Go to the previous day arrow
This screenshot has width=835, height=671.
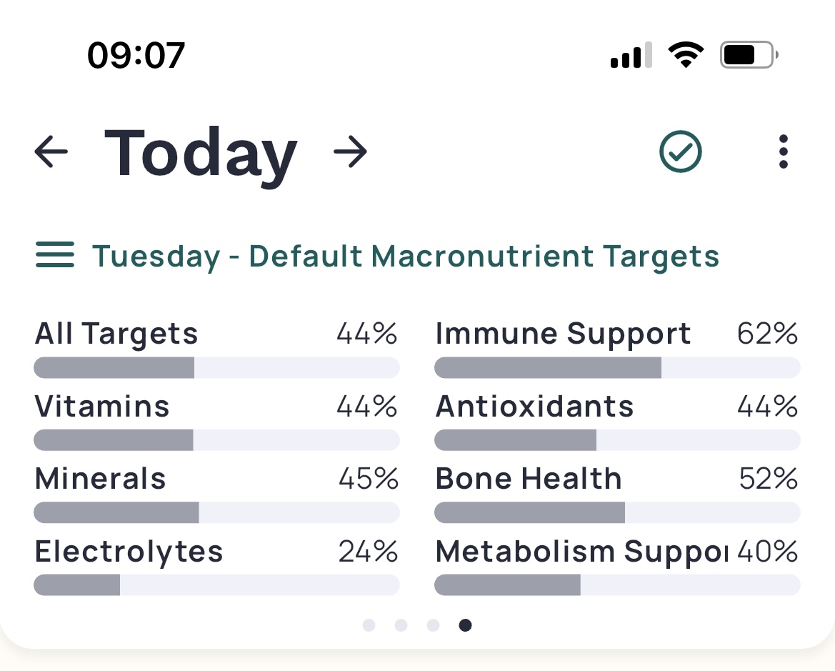pyautogui.click(x=51, y=152)
